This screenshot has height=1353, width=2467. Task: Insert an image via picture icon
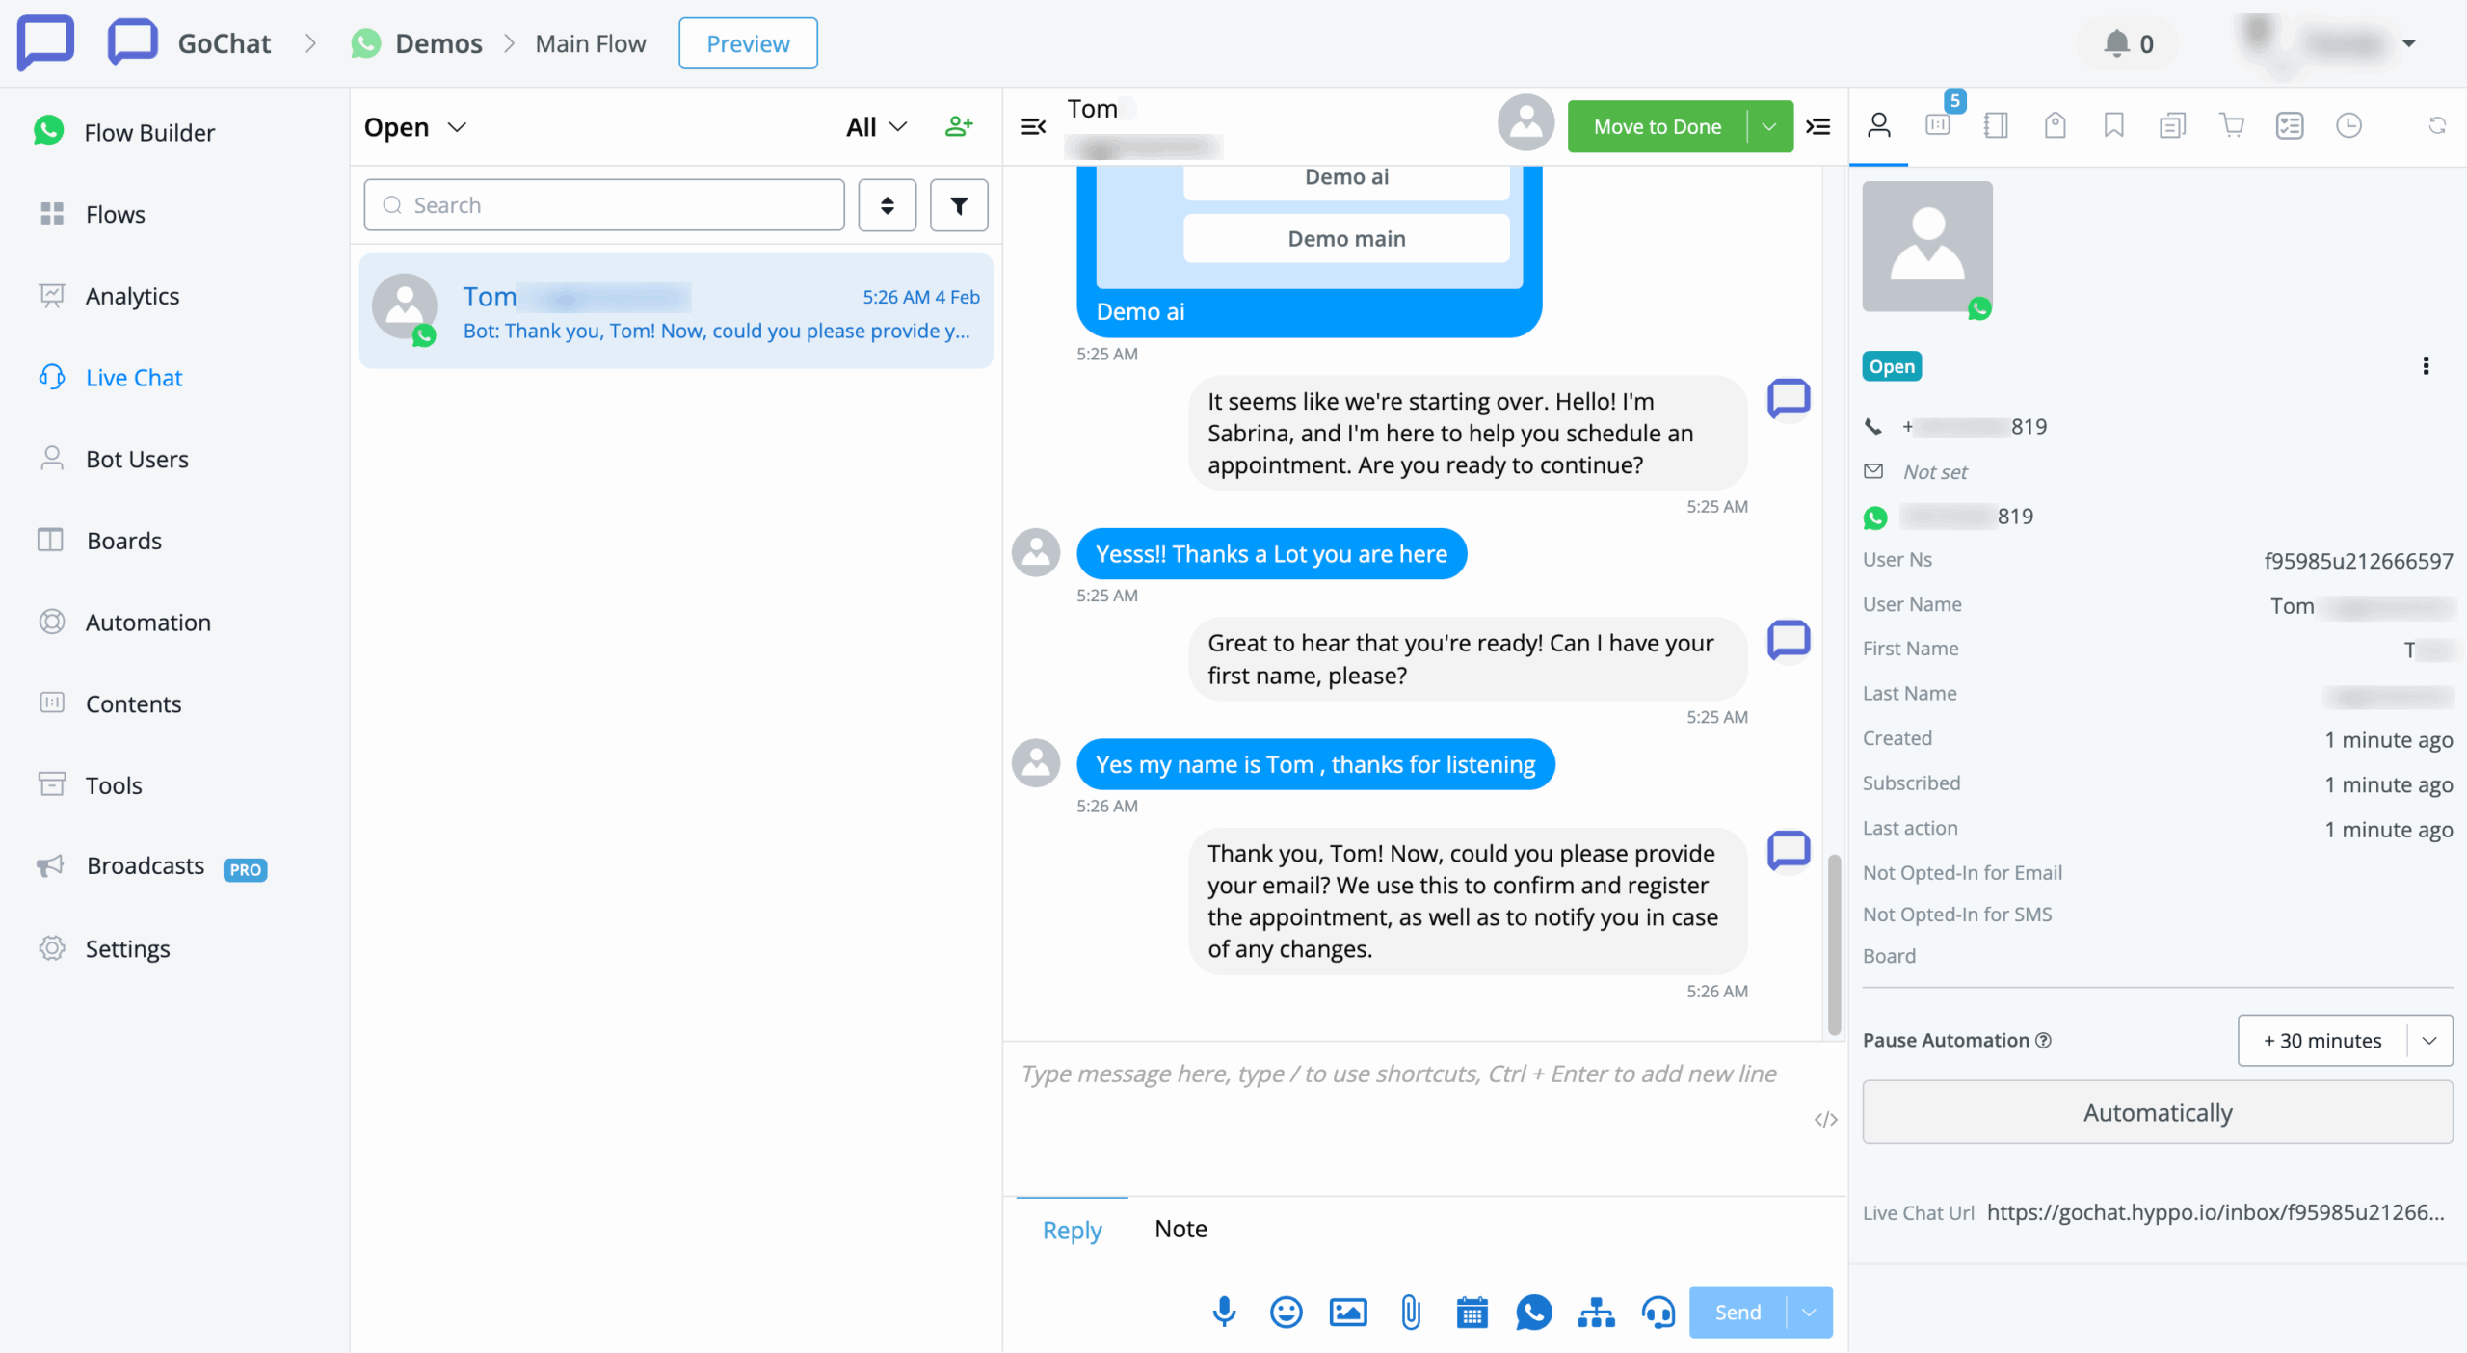[1348, 1312]
